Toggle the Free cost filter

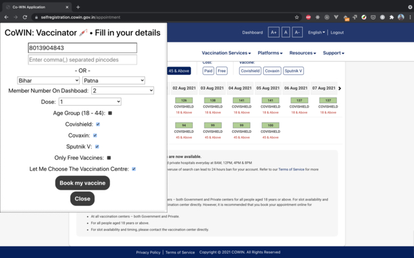(222, 71)
